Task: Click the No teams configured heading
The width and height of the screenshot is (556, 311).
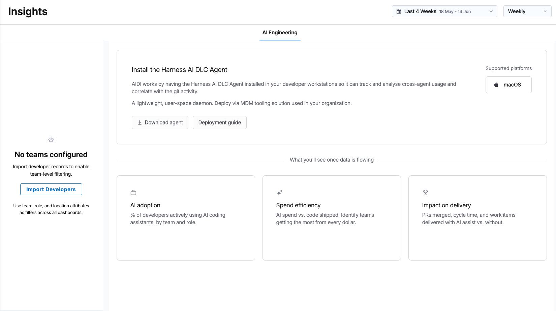Action: click(51, 154)
